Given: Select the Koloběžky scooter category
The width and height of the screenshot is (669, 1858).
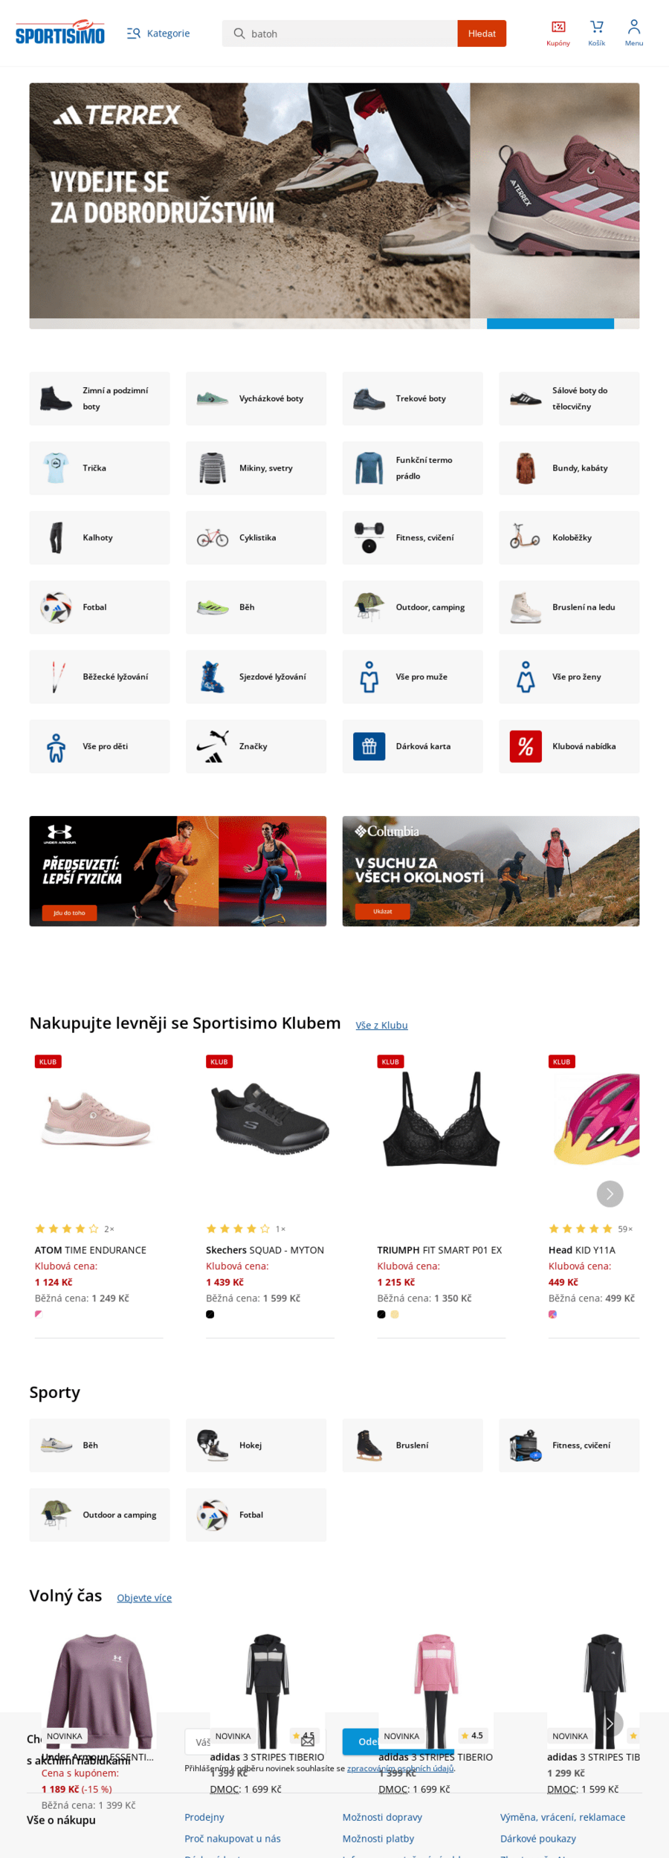Looking at the screenshot, I should pyautogui.click(x=569, y=537).
